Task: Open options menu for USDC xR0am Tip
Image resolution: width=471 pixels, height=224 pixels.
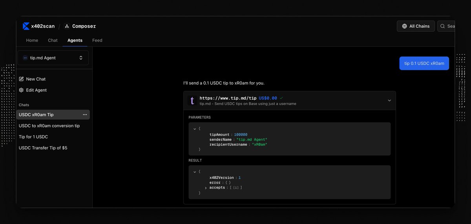Action: point(85,115)
